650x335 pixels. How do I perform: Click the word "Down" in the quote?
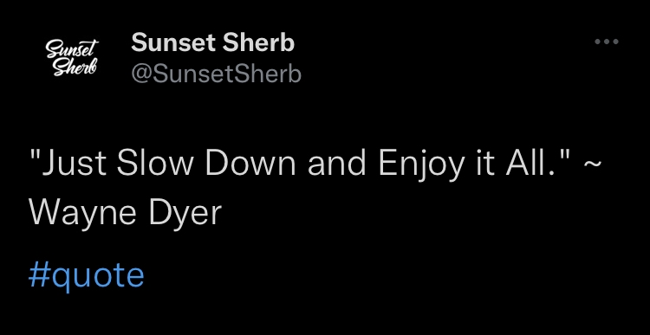[250, 164]
